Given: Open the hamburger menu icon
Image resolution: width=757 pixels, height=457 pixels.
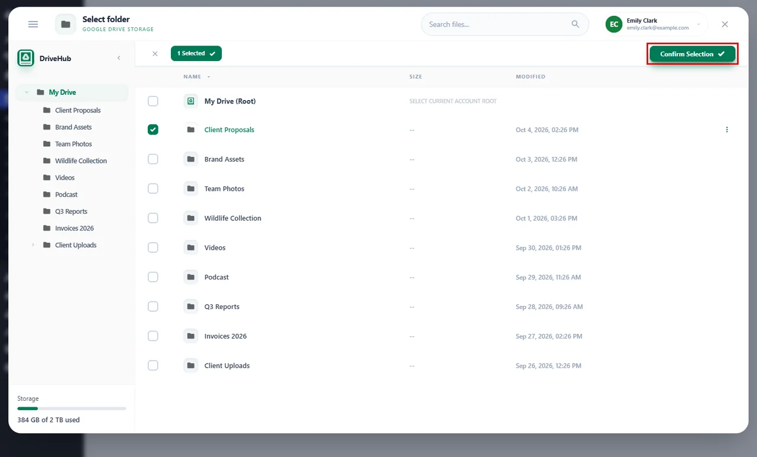Looking at the screenshot, I should point(33,24).
